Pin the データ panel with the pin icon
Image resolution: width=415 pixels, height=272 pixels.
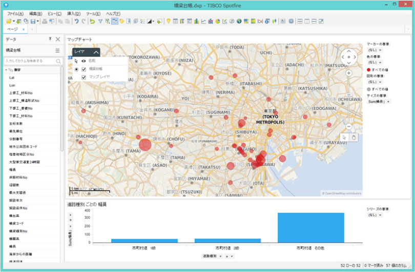pos(50,39)
